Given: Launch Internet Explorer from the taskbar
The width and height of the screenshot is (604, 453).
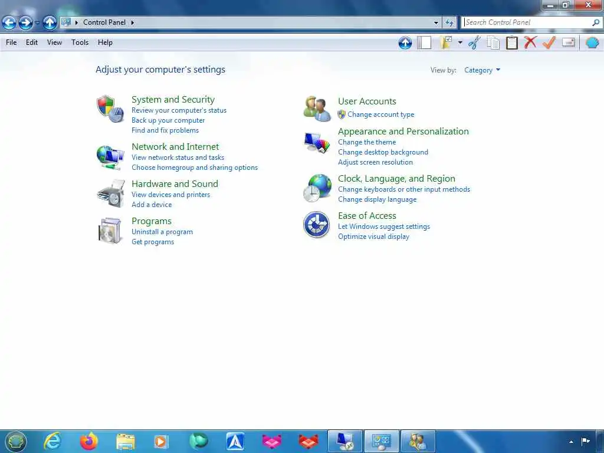Looking at the screenshot, I should point(52,441).
